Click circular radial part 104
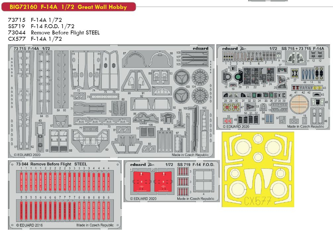Viewport: 333px width, 237px height. (x=200, y=77)
